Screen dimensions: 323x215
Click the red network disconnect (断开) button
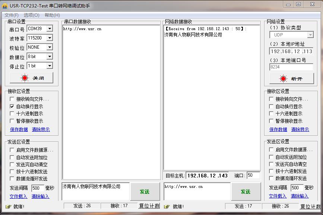click(291, 78)
